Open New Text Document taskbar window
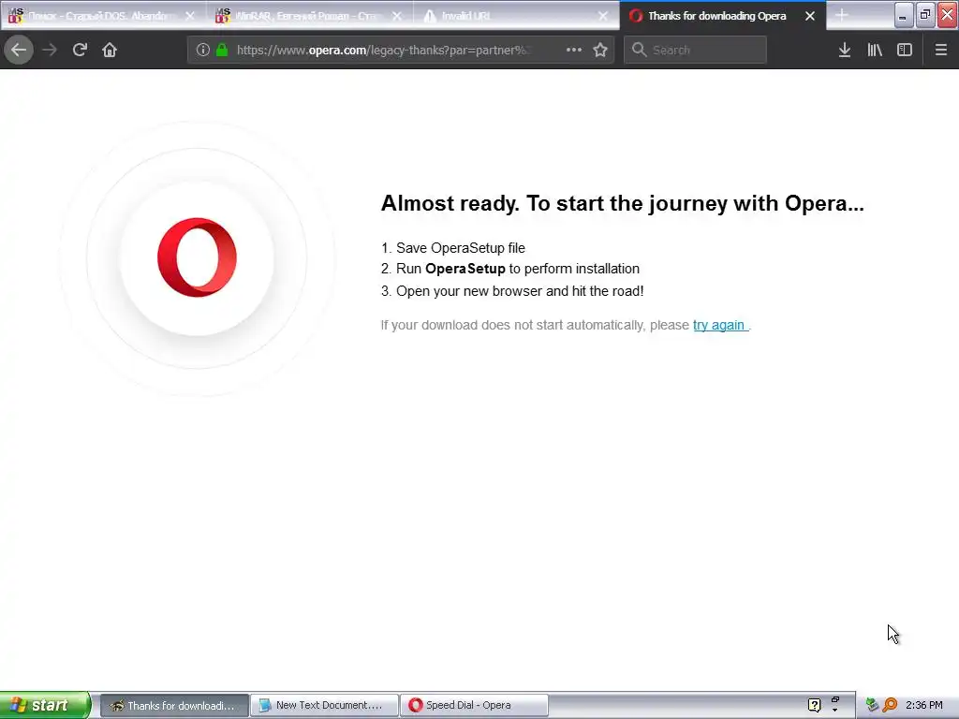This screenshot has height=719, width=959. (x=324, y=706)
